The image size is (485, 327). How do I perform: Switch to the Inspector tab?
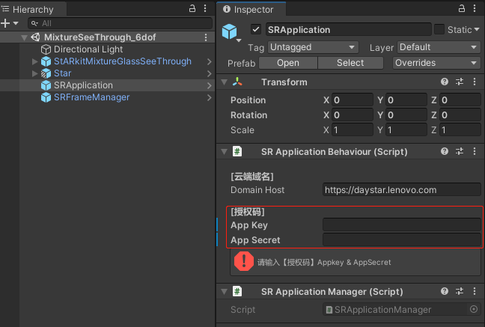coord(251,9)
